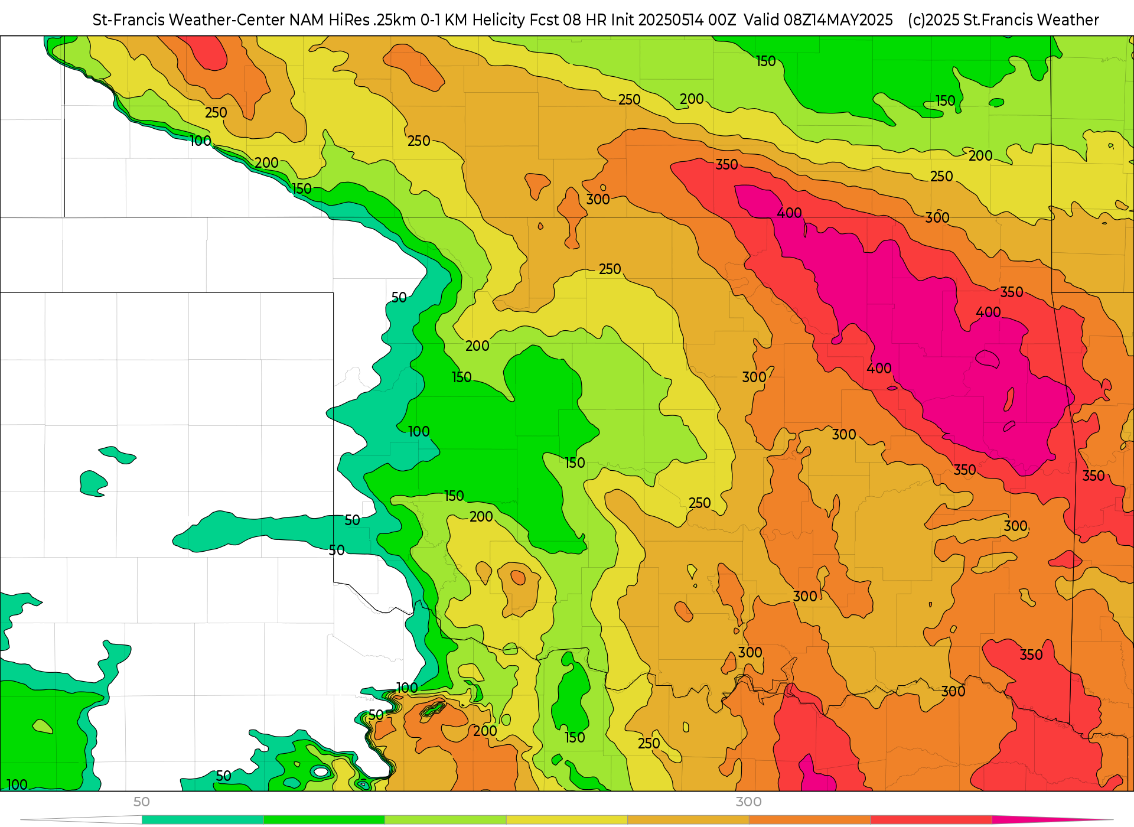The width and height of the screenshot is (1134, 827).
Task: Click the white arrow end of the color bar
Action: (82, 819)
